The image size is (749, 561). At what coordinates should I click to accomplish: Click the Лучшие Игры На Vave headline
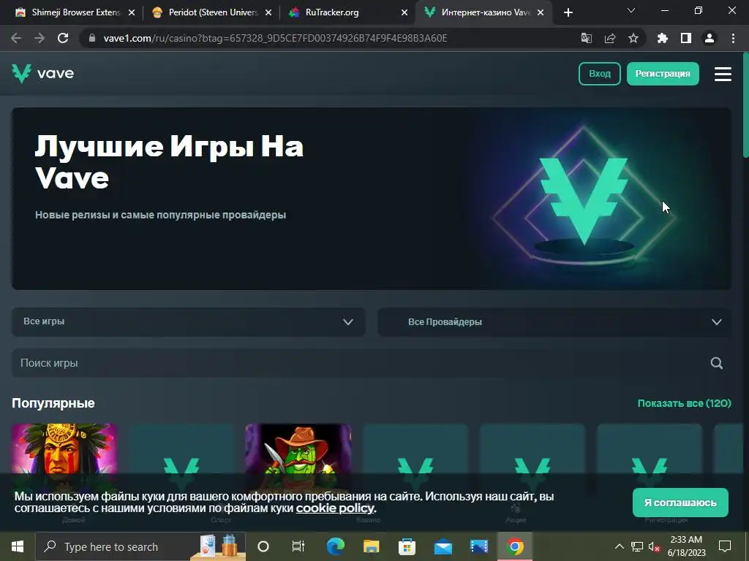[169, 162]
